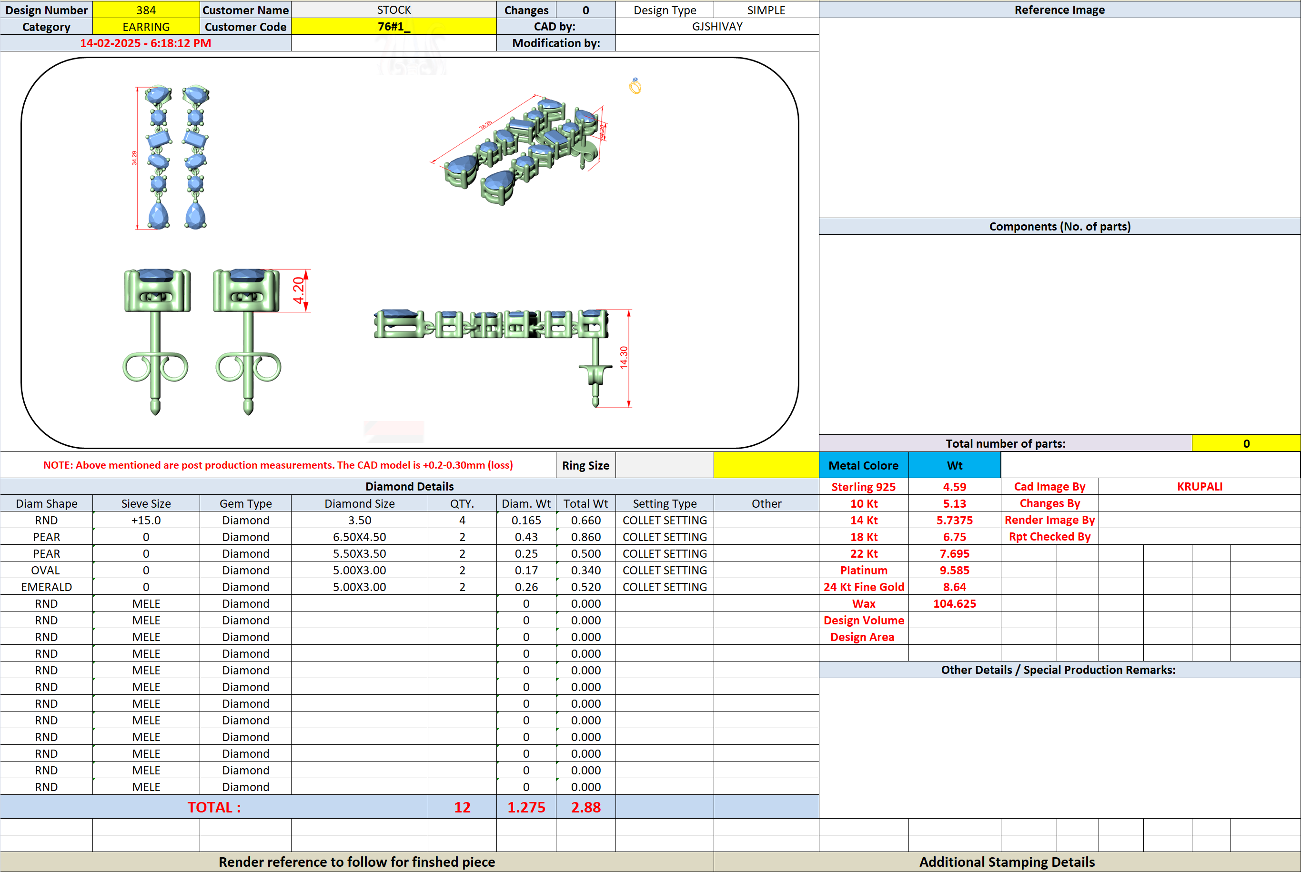This screenshot has height=872, width=1301.
Task: Click the Components (No. of parts) header
Action: point(1059,226)
